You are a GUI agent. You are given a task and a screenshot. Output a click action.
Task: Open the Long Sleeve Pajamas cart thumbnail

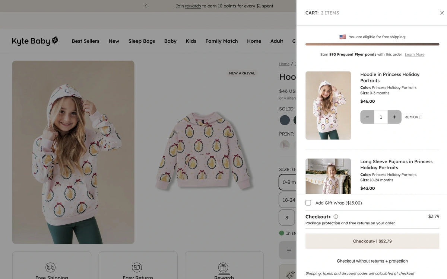(328, 176)
